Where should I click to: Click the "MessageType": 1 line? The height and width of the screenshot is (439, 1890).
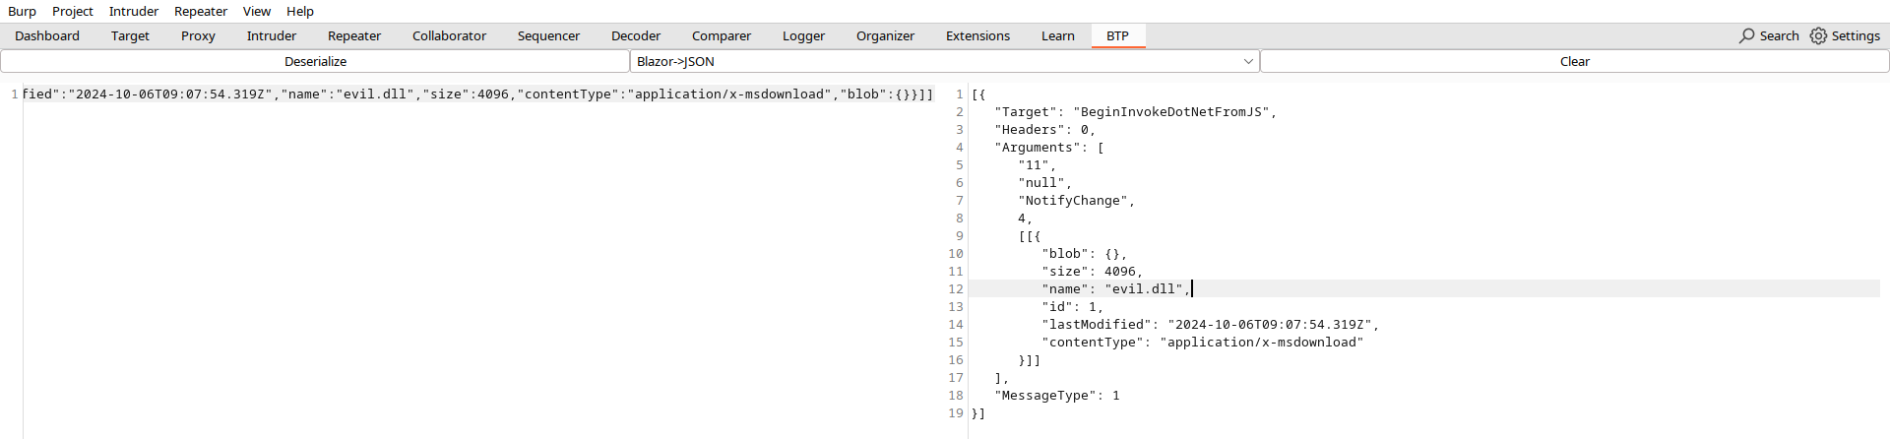(x=1057, y=396)
